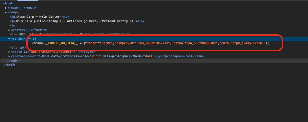
Task: Select the paragraph 'This is a public-facing KB' node
Action: click(x=77, y=21)
